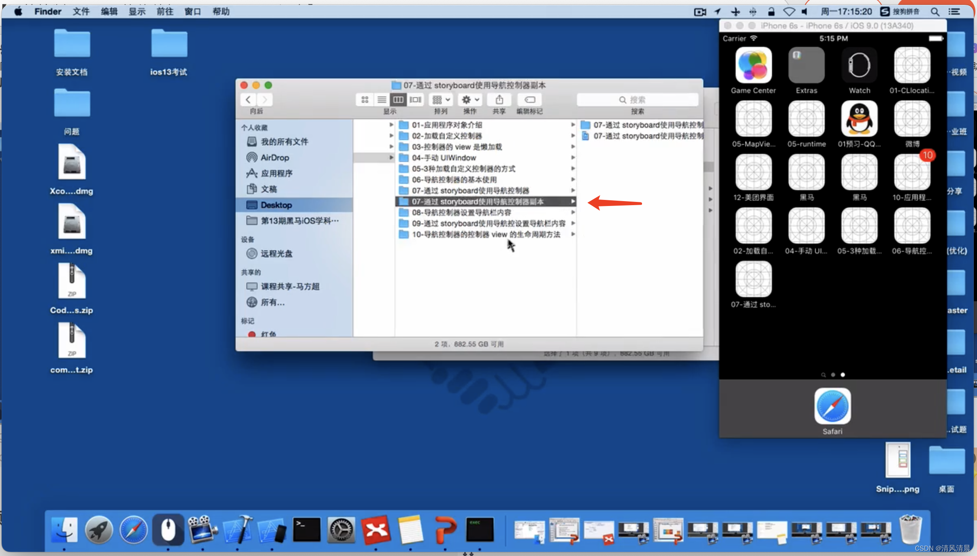Open the 12-美团界面 app in simulator
977x556 pixels.
pos(753,172)
